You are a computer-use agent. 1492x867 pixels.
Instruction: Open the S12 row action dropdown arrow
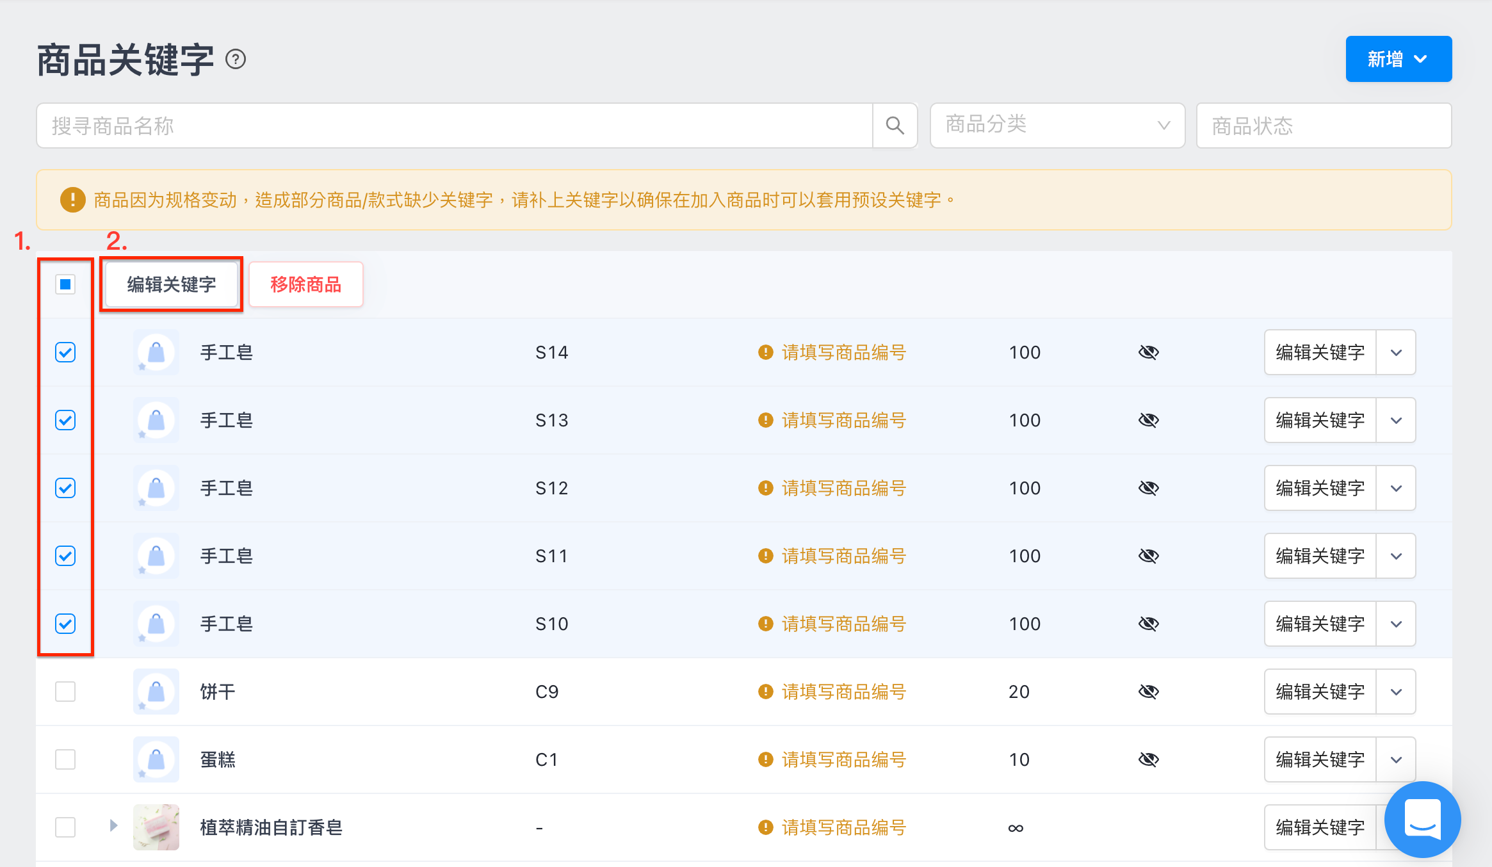pos(1396,488)
